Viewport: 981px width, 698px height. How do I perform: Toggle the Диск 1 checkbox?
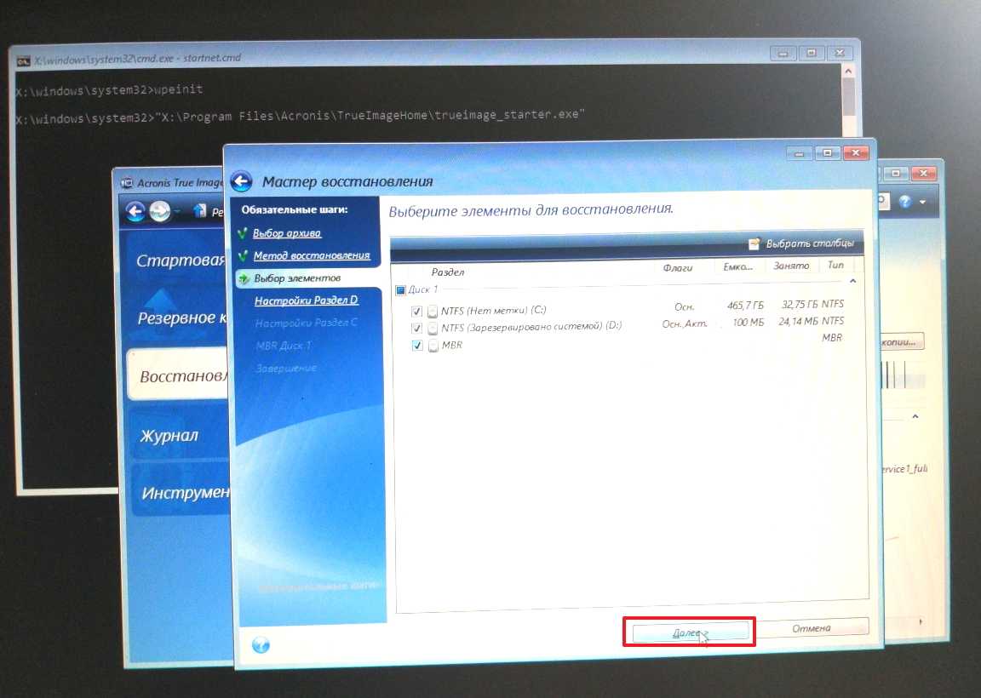400,290
